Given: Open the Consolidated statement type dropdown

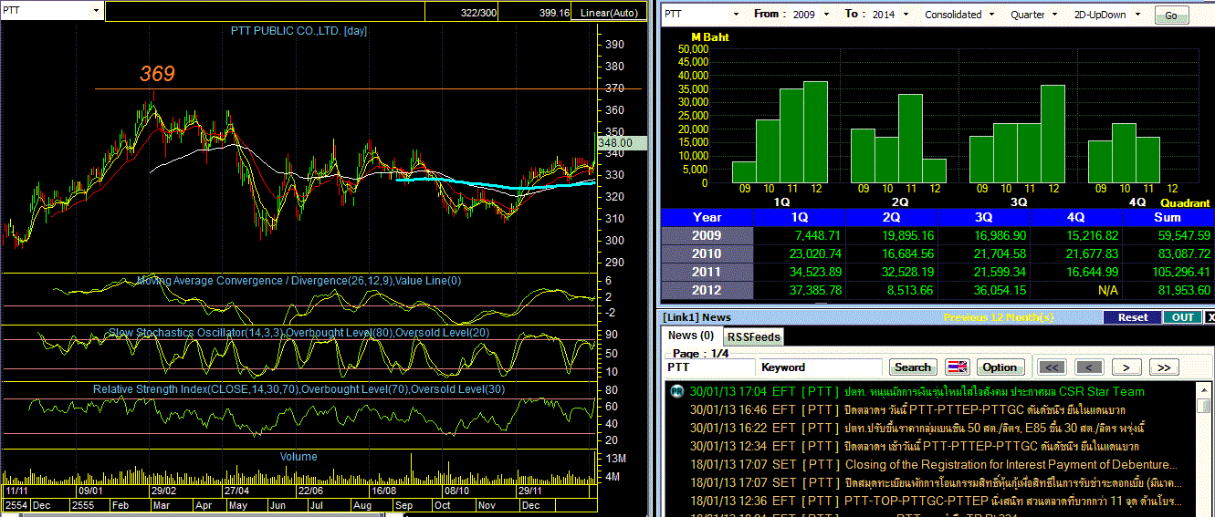Looking at the screenshot, I should 992,15.
